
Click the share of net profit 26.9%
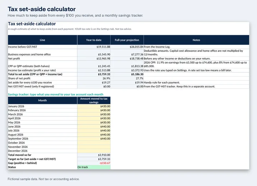click(106, 78)
